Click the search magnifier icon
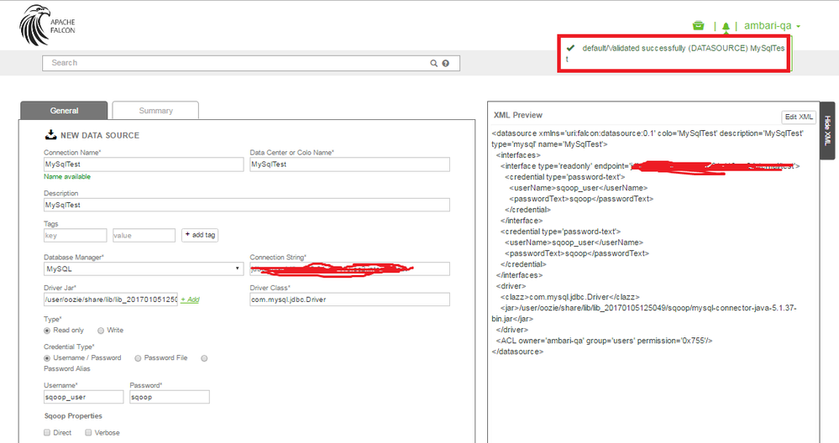 (434, 63)
